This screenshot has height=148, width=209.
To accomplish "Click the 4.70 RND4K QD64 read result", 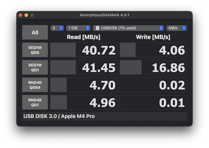I will point(84,85).
